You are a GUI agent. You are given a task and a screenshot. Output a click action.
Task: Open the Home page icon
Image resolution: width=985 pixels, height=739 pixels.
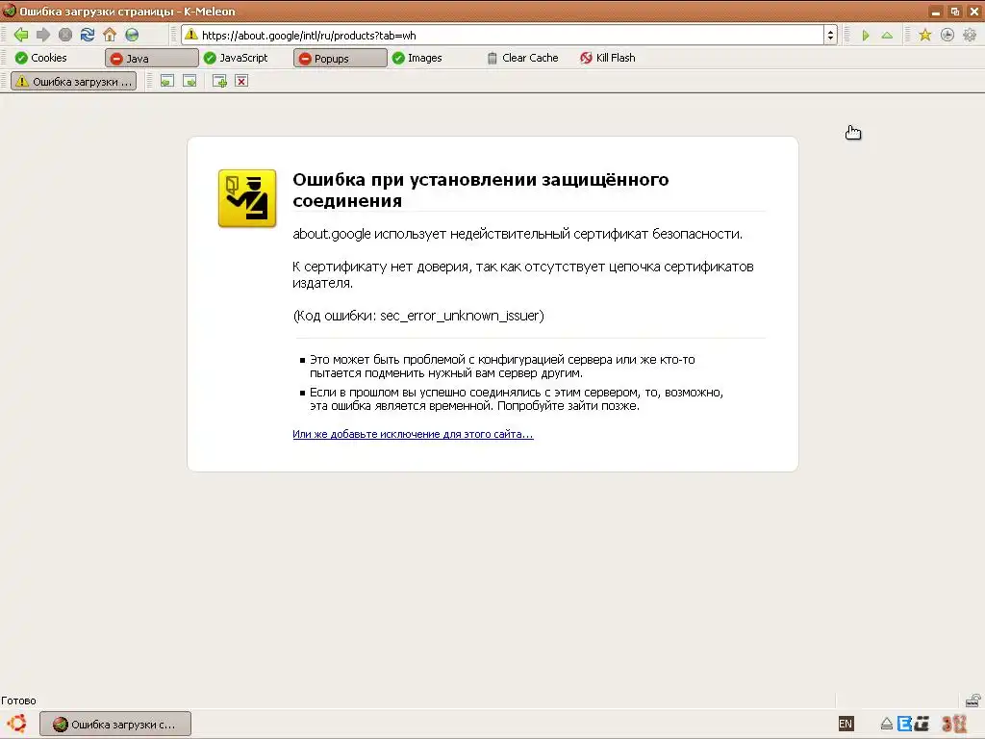[110, 36]
